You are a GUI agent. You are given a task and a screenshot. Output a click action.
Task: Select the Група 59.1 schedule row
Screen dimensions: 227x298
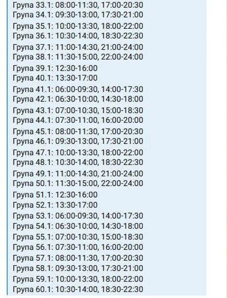(x=78, y=279)
